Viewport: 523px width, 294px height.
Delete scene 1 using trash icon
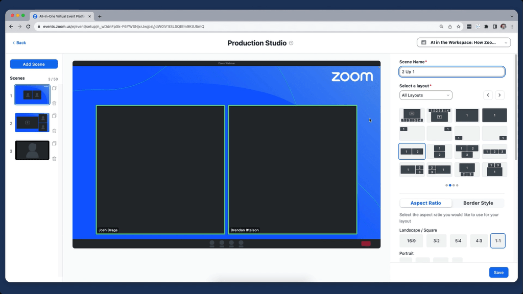(54, 103)
